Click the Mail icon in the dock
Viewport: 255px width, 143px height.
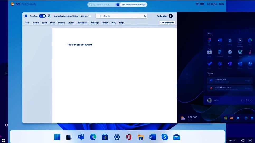176,137
